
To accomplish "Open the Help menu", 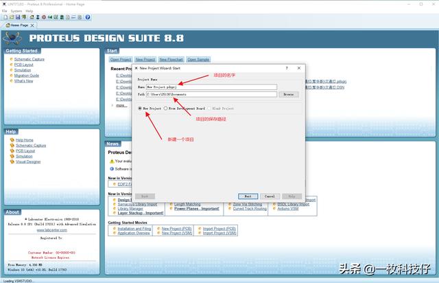I will (x=29, y=11).
